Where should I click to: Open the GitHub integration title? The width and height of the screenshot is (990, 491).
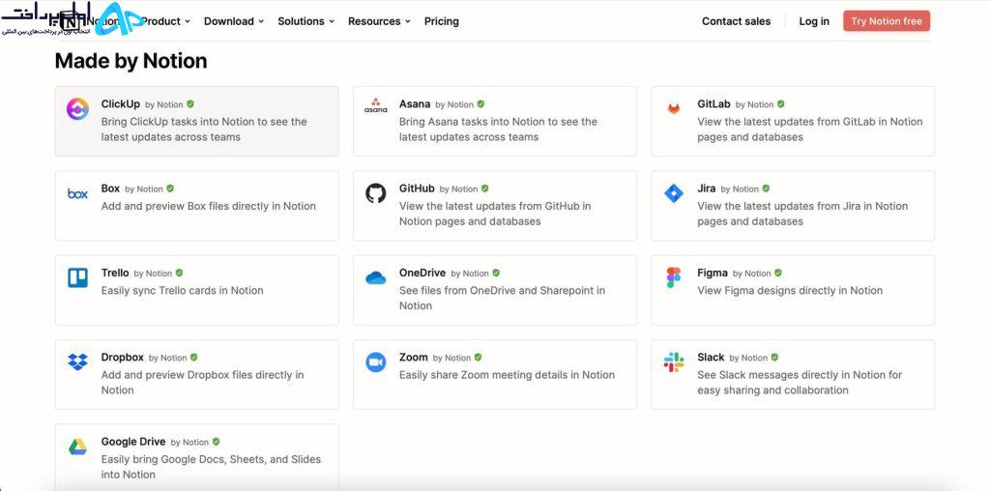coord(417,188)
